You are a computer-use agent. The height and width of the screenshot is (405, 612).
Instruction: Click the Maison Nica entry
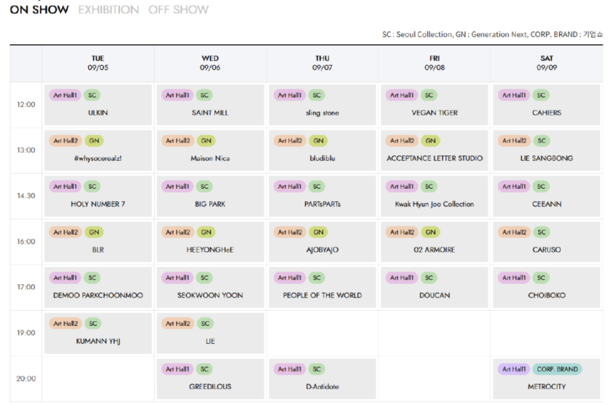(x=210, y=150)
